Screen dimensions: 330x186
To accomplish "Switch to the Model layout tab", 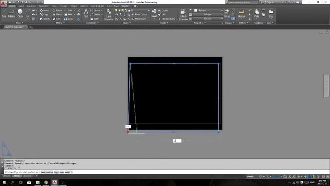I will click(7, 176).
